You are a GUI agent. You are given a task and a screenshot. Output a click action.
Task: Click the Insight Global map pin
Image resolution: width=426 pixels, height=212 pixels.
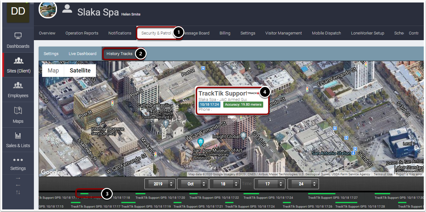(243, 135)
